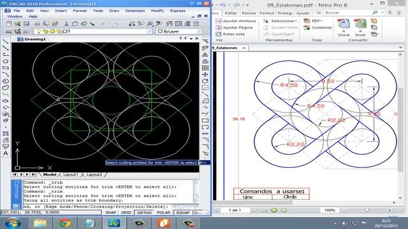Close the 9_Eslabones document tab
This screenshot has height=229, width=408.
point(244,48)
